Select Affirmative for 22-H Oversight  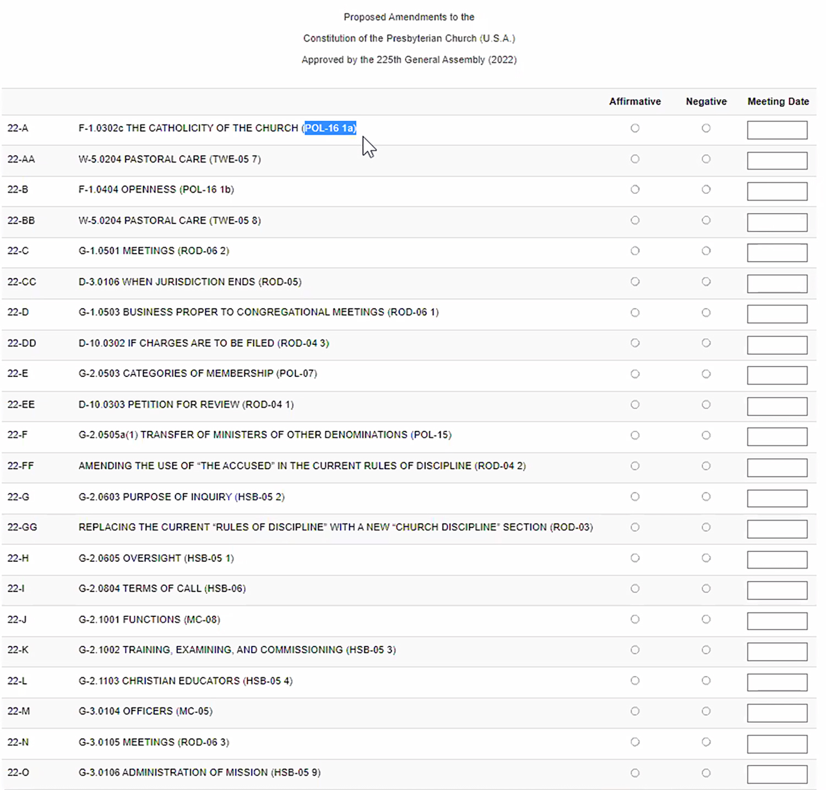[635, 558]
